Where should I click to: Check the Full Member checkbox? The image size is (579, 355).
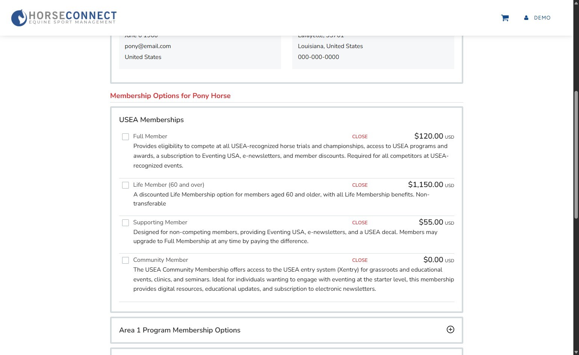(x=125, y=137)
